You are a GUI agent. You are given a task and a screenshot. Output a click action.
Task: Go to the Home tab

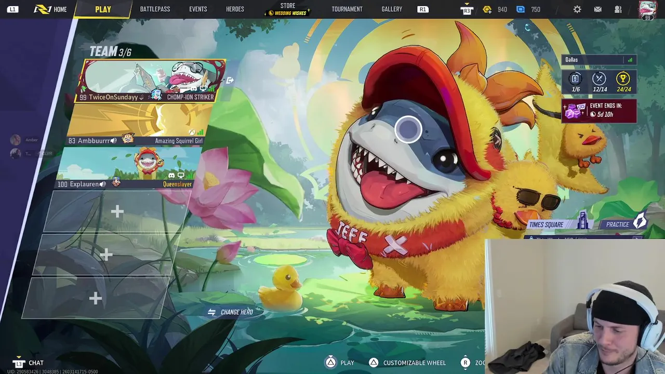(50, 9)
